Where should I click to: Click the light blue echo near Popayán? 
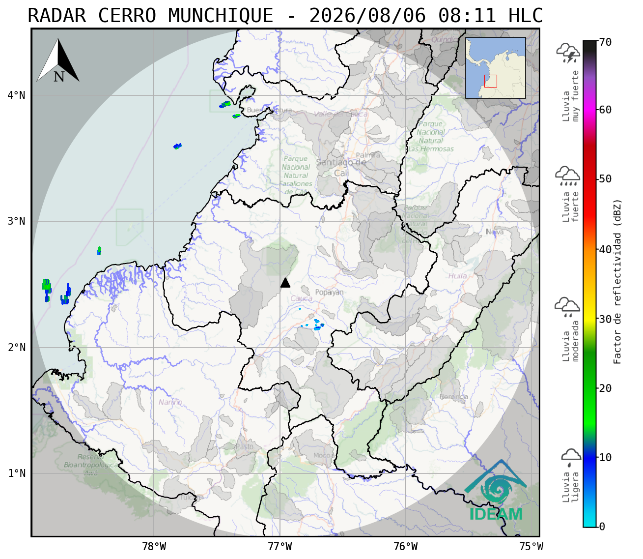317,324
